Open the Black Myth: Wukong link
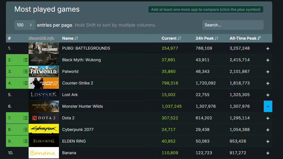This screenshot has height=159, width=283. click(x=81, y=60)
